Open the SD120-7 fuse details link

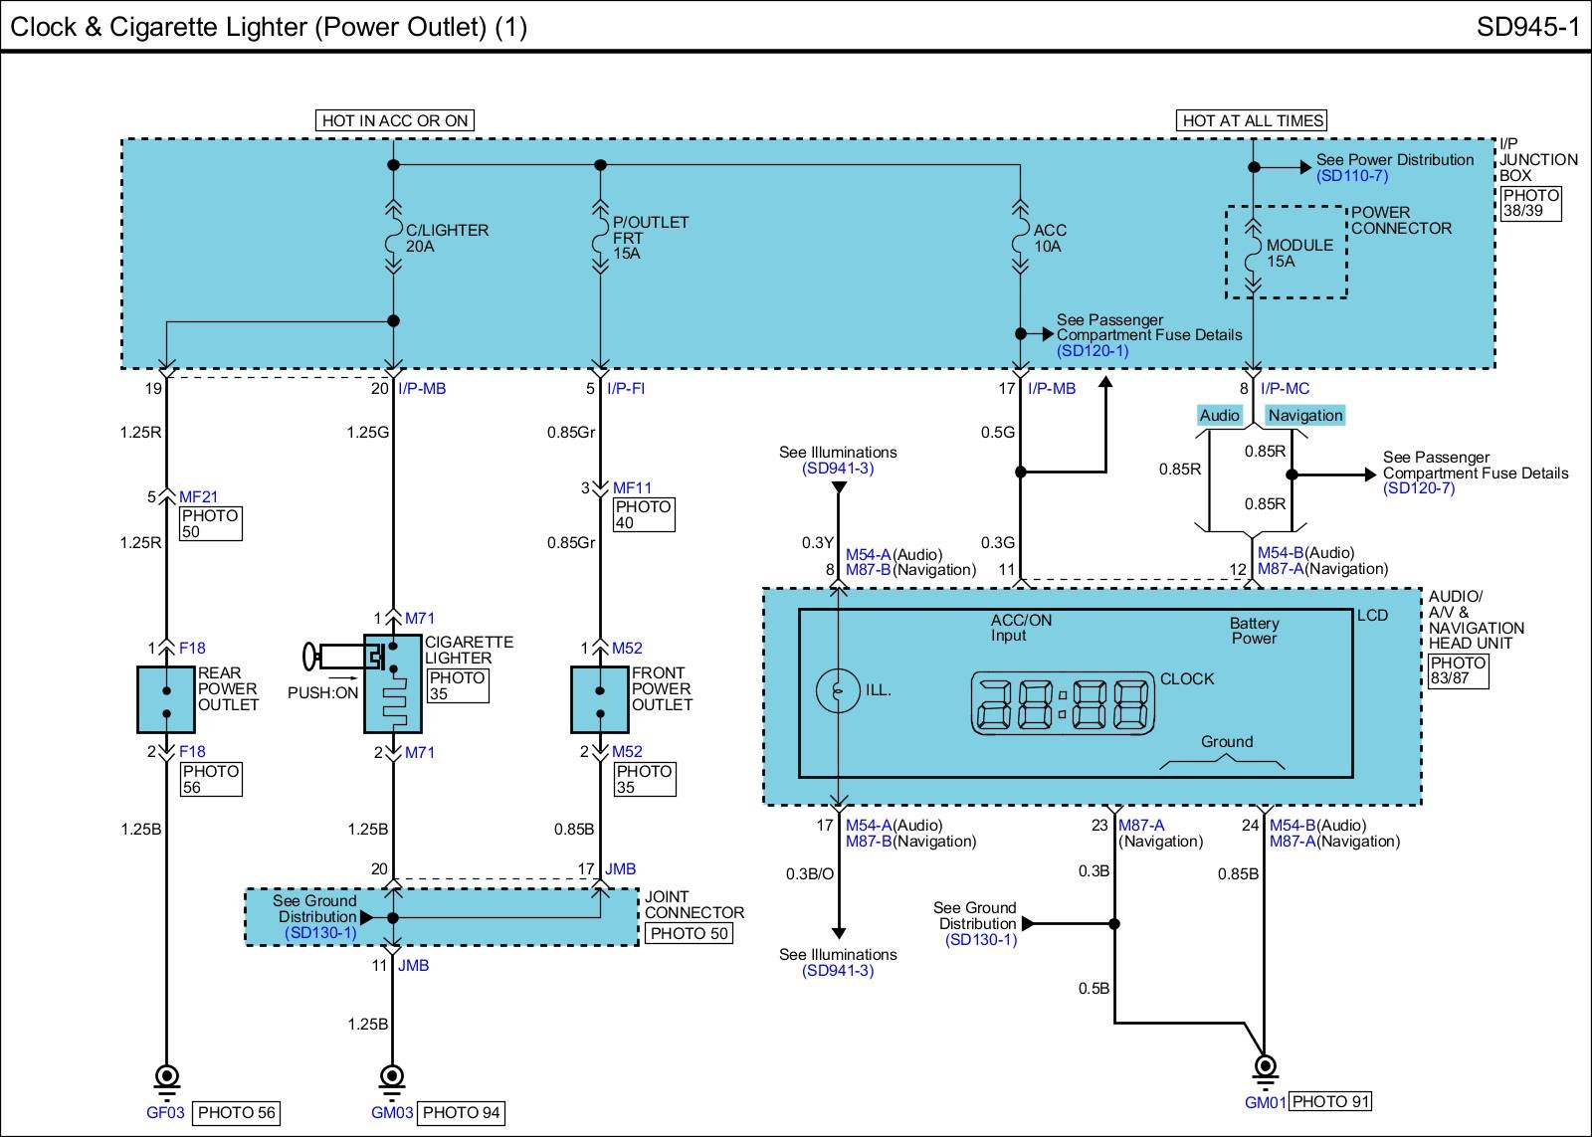(x=1419, y=488)
